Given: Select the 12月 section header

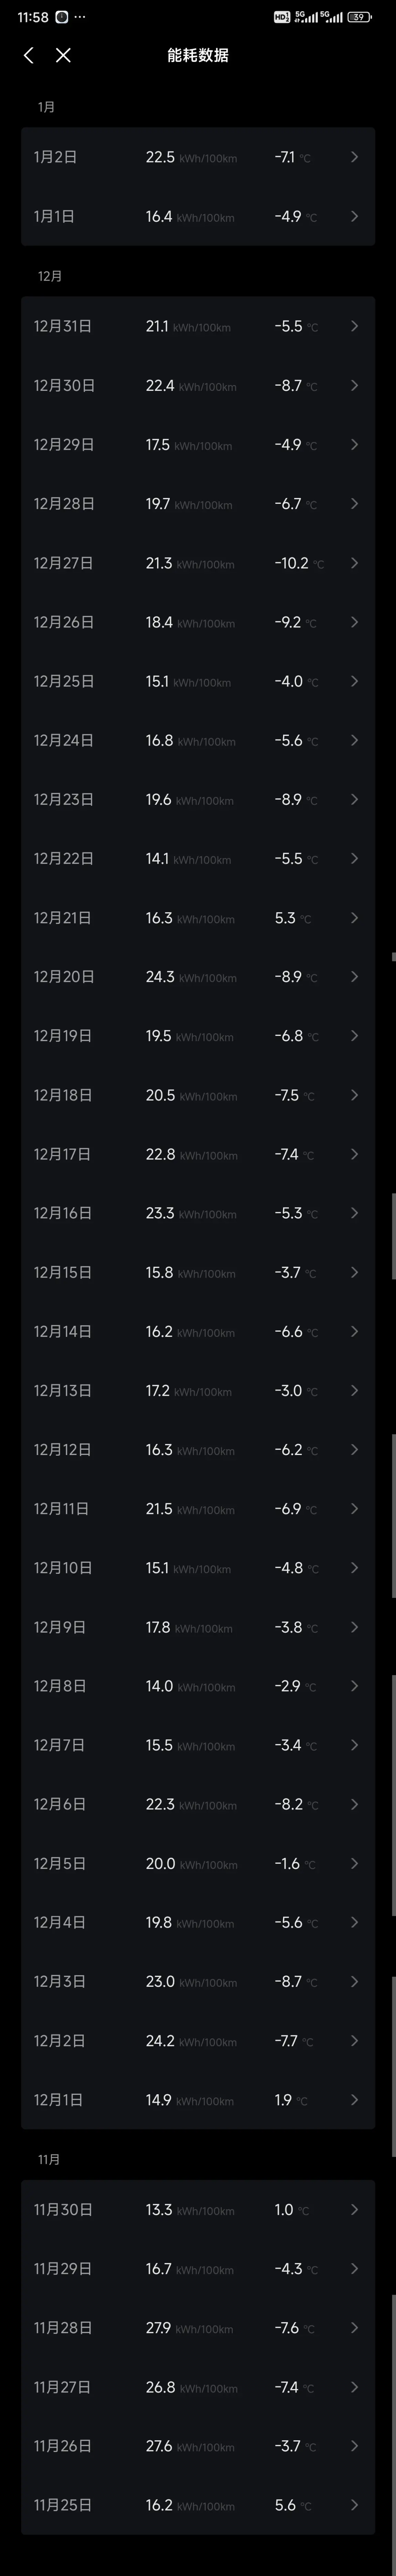Looking at the screenshot, I should click(x=50, y=276).
